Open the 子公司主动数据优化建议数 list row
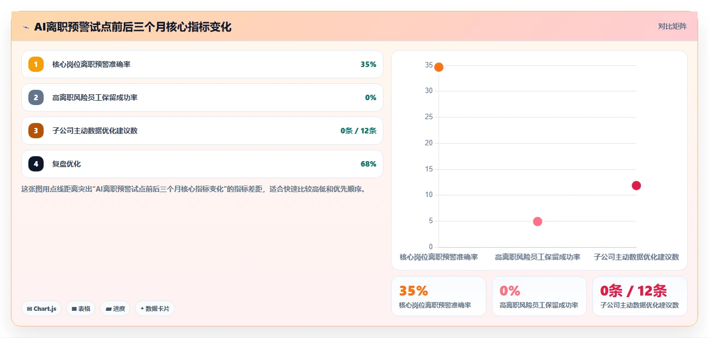This screenshot has width=709, height=338. (x=202, y=131)
